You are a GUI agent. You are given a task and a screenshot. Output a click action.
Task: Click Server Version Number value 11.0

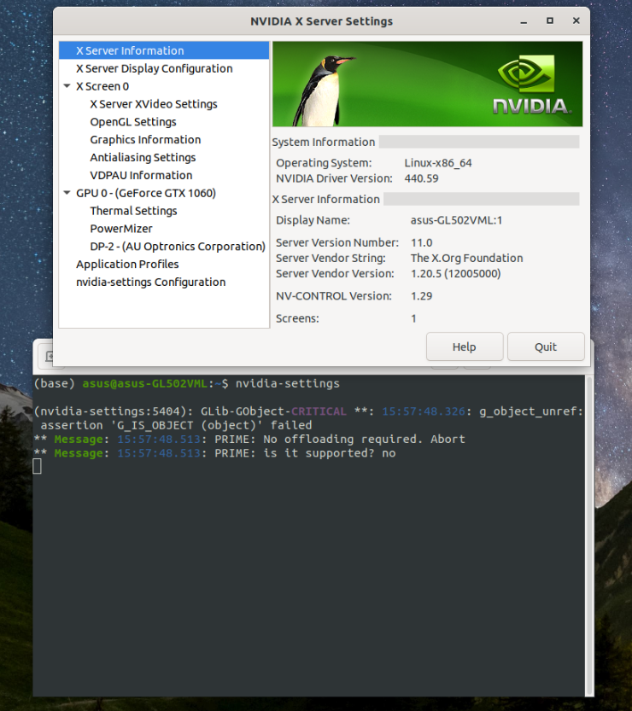(422, 242)
